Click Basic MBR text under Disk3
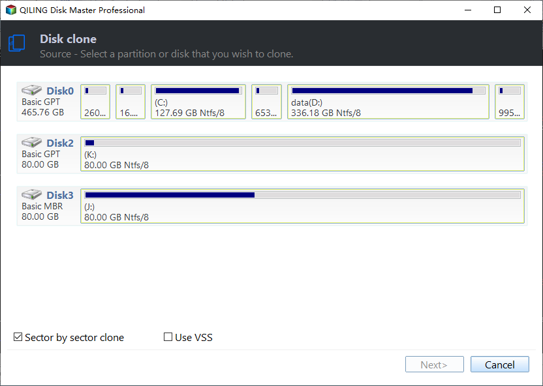 [x=42, y=206]
